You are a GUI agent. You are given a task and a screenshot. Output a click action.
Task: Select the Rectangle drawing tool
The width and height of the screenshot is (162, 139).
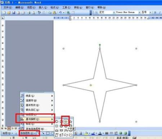click(48, 133)
